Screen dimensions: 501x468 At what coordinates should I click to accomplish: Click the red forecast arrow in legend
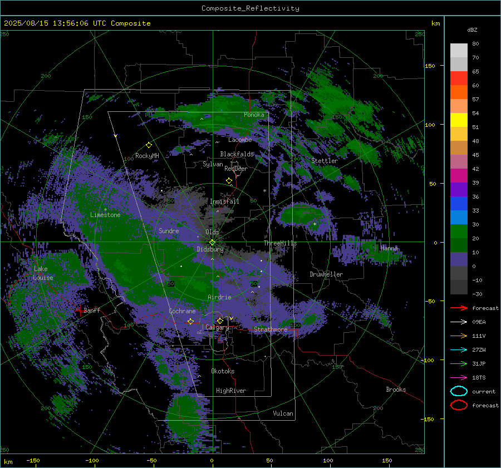(459, 308)
